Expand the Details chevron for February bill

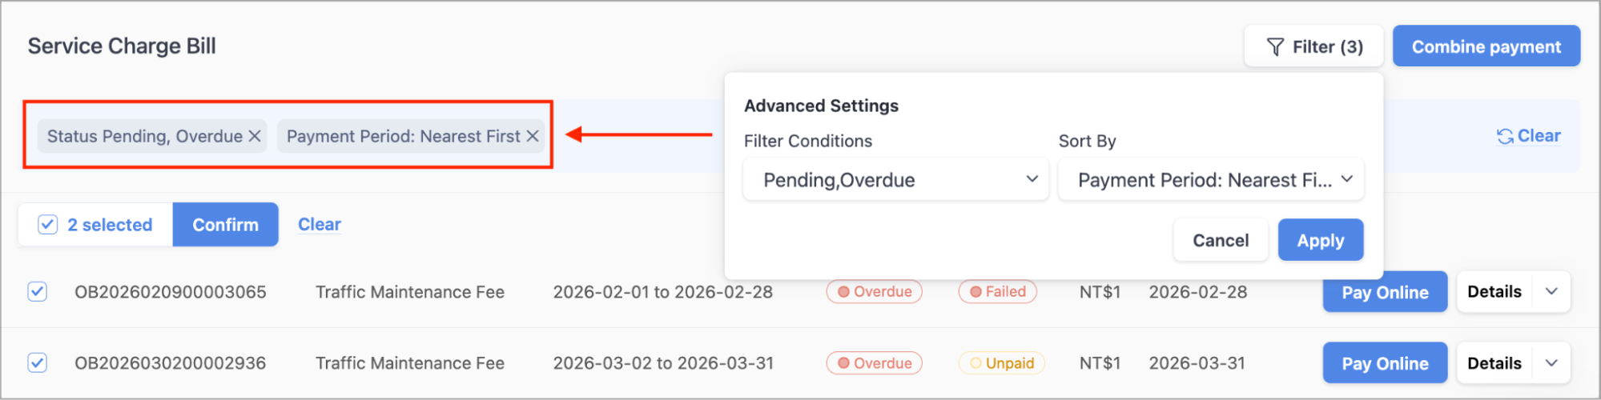tap(1551, 291)
